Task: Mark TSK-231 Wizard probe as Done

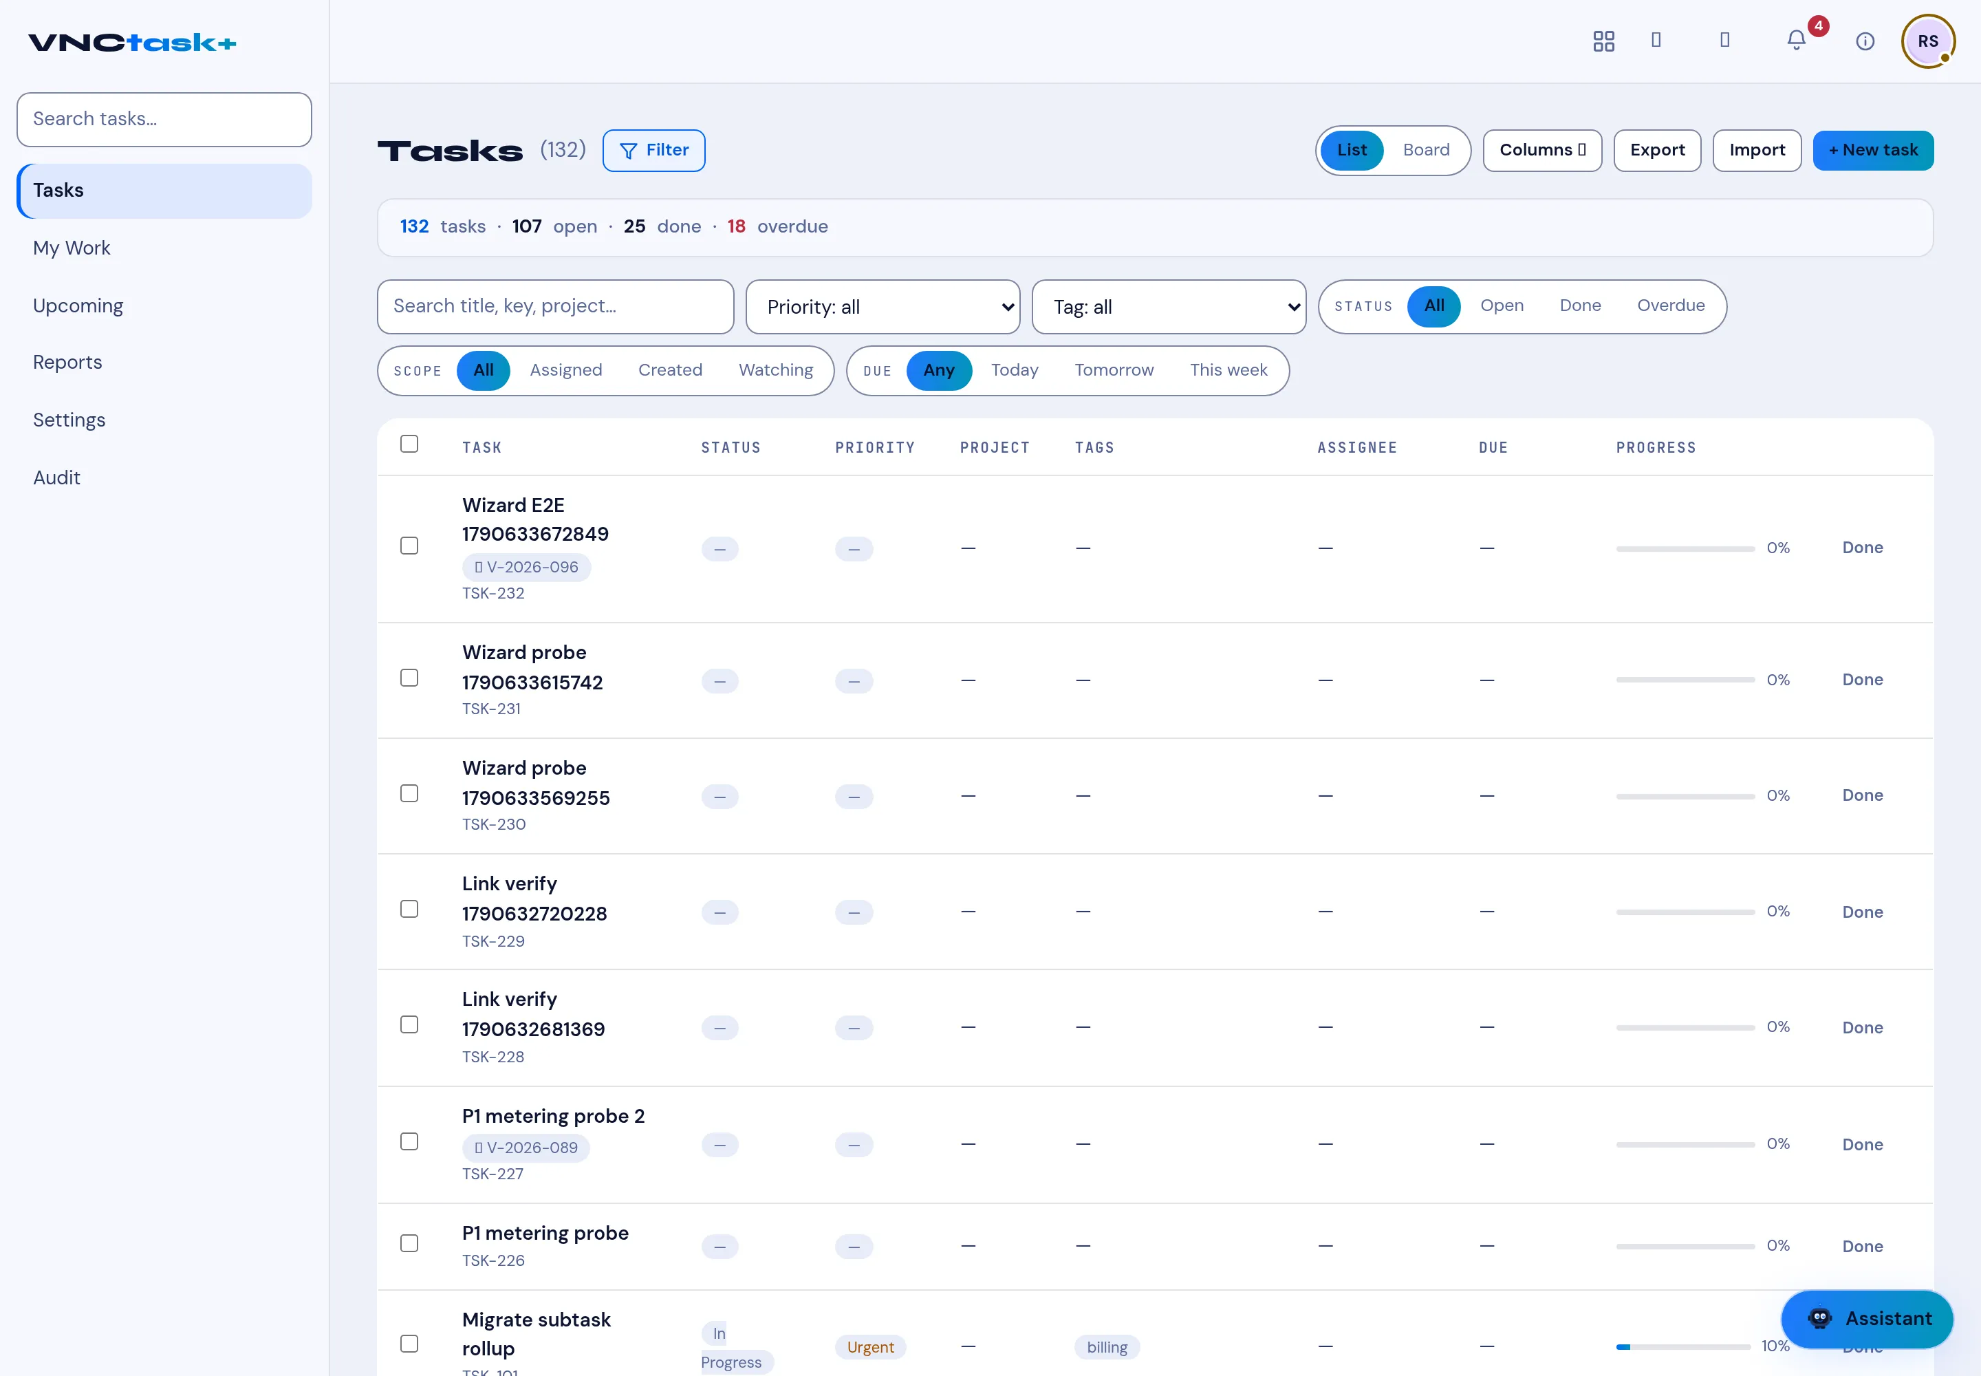Action: tap(1862, 680)
